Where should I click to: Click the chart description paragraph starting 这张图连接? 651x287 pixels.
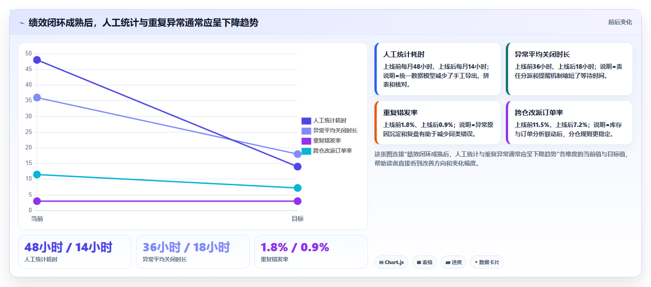(501, 159)
